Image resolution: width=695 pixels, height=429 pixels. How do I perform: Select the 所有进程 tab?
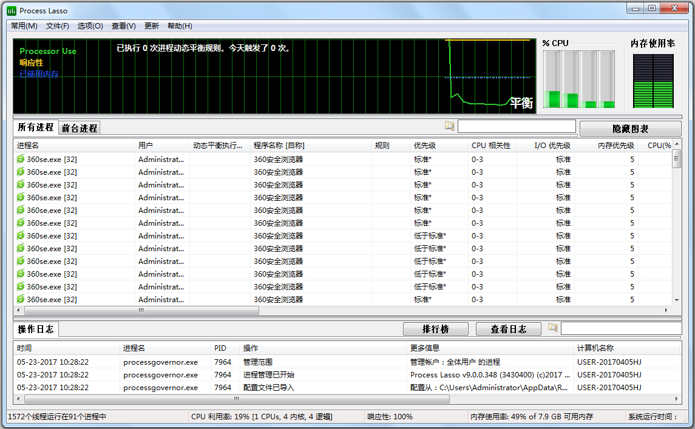click(x=36, y=127)
